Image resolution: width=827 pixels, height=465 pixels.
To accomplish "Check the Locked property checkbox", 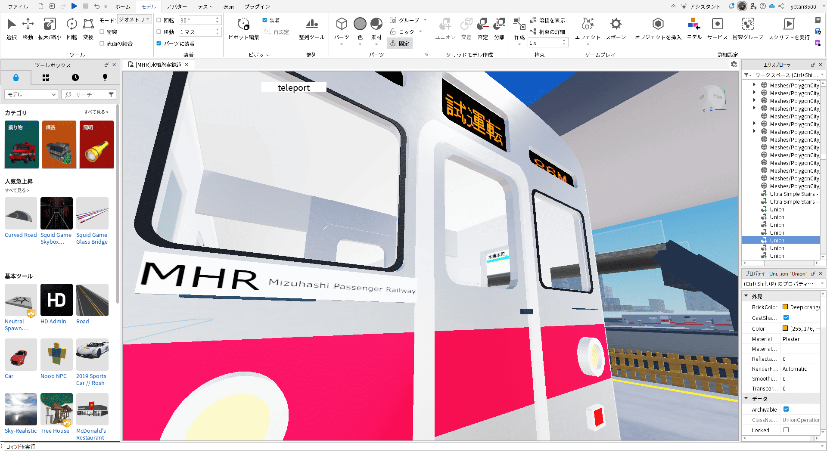I will (x=786, y=430).
